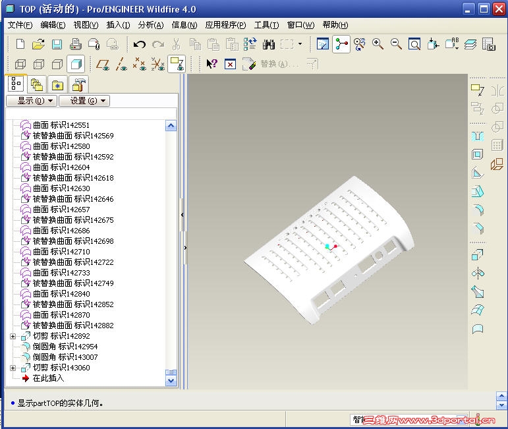Click the Boundary Blend surface tool

click(x=478, y=310)
